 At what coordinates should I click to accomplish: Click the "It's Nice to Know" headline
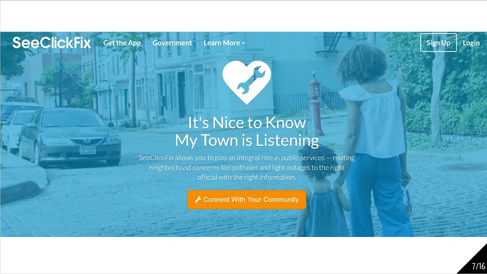247,123
